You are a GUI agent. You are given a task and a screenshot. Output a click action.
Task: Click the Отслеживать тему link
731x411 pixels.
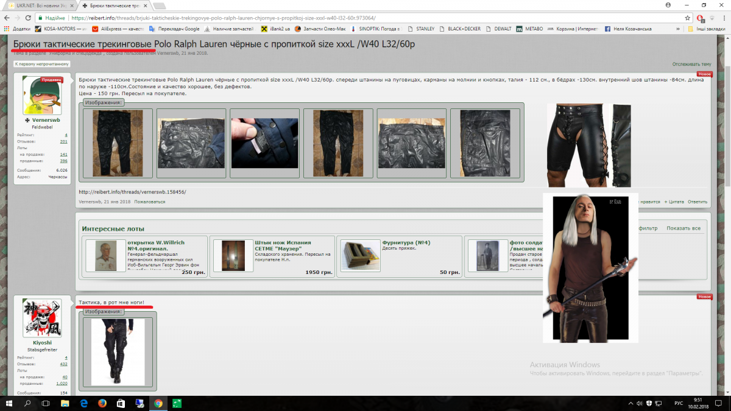tap(691, 64)
